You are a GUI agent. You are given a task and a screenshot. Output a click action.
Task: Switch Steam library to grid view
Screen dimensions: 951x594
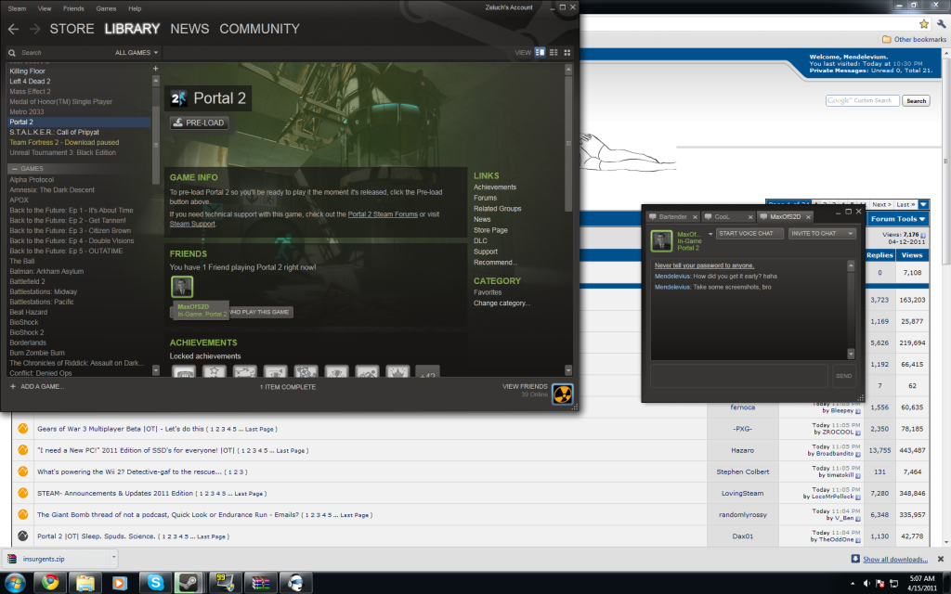[567, 53]
